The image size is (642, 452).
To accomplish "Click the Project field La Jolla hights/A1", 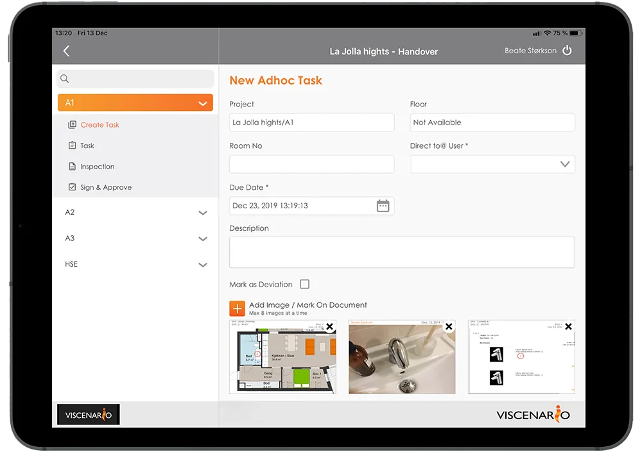I will click(311, 122).
